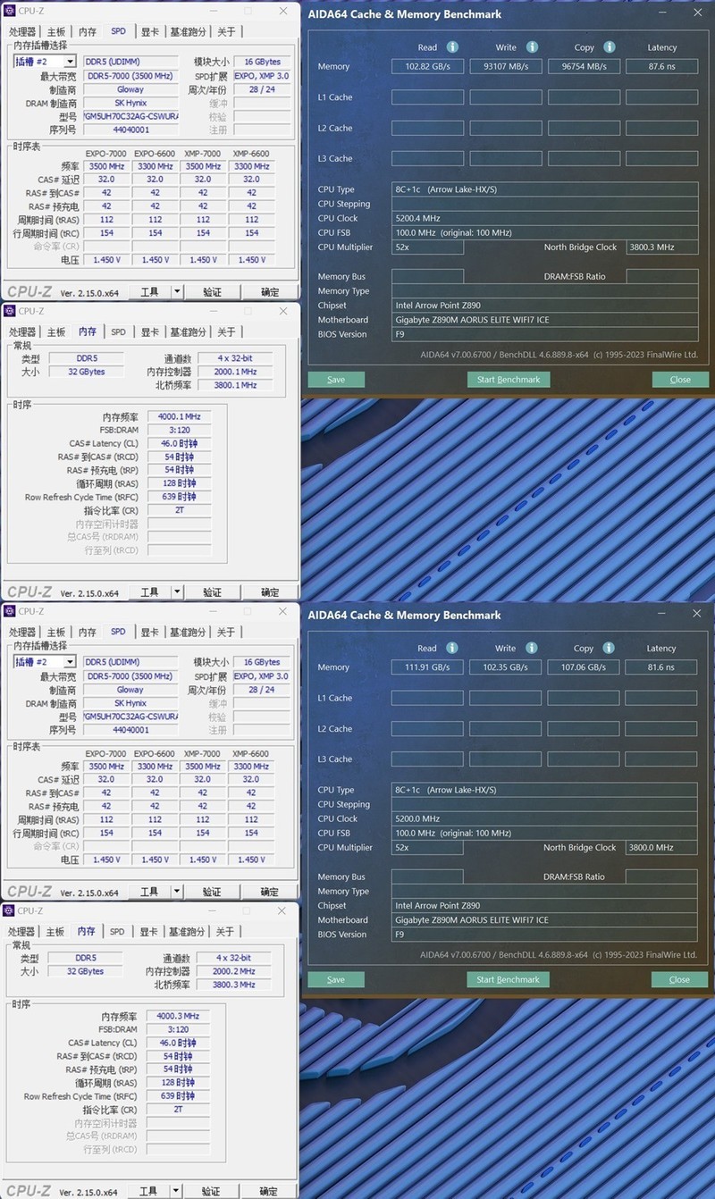Click the Copy info icon in lower AIDA64 window
The image size is (715, 1199).
pos(609,648)
